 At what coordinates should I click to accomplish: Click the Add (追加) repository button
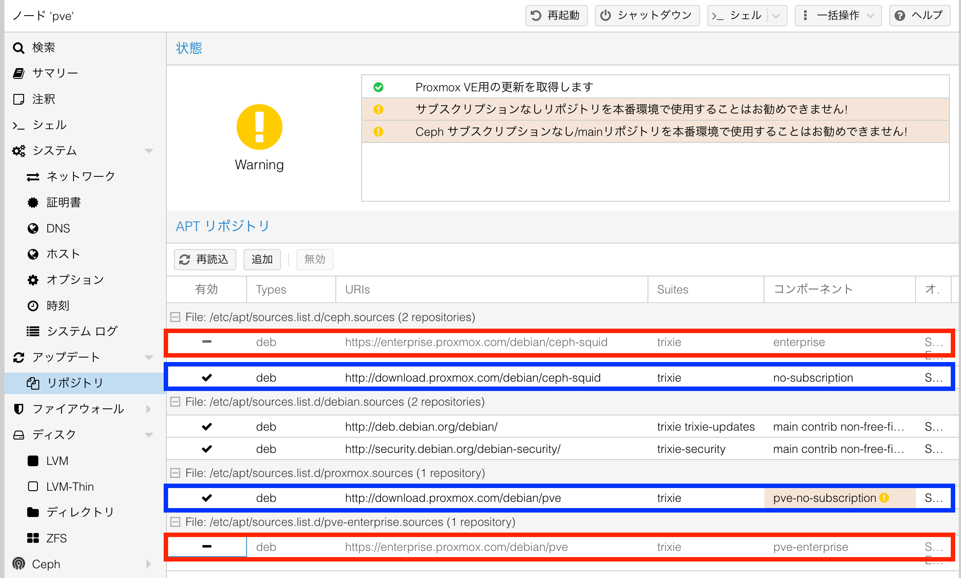tap(262, 260)
